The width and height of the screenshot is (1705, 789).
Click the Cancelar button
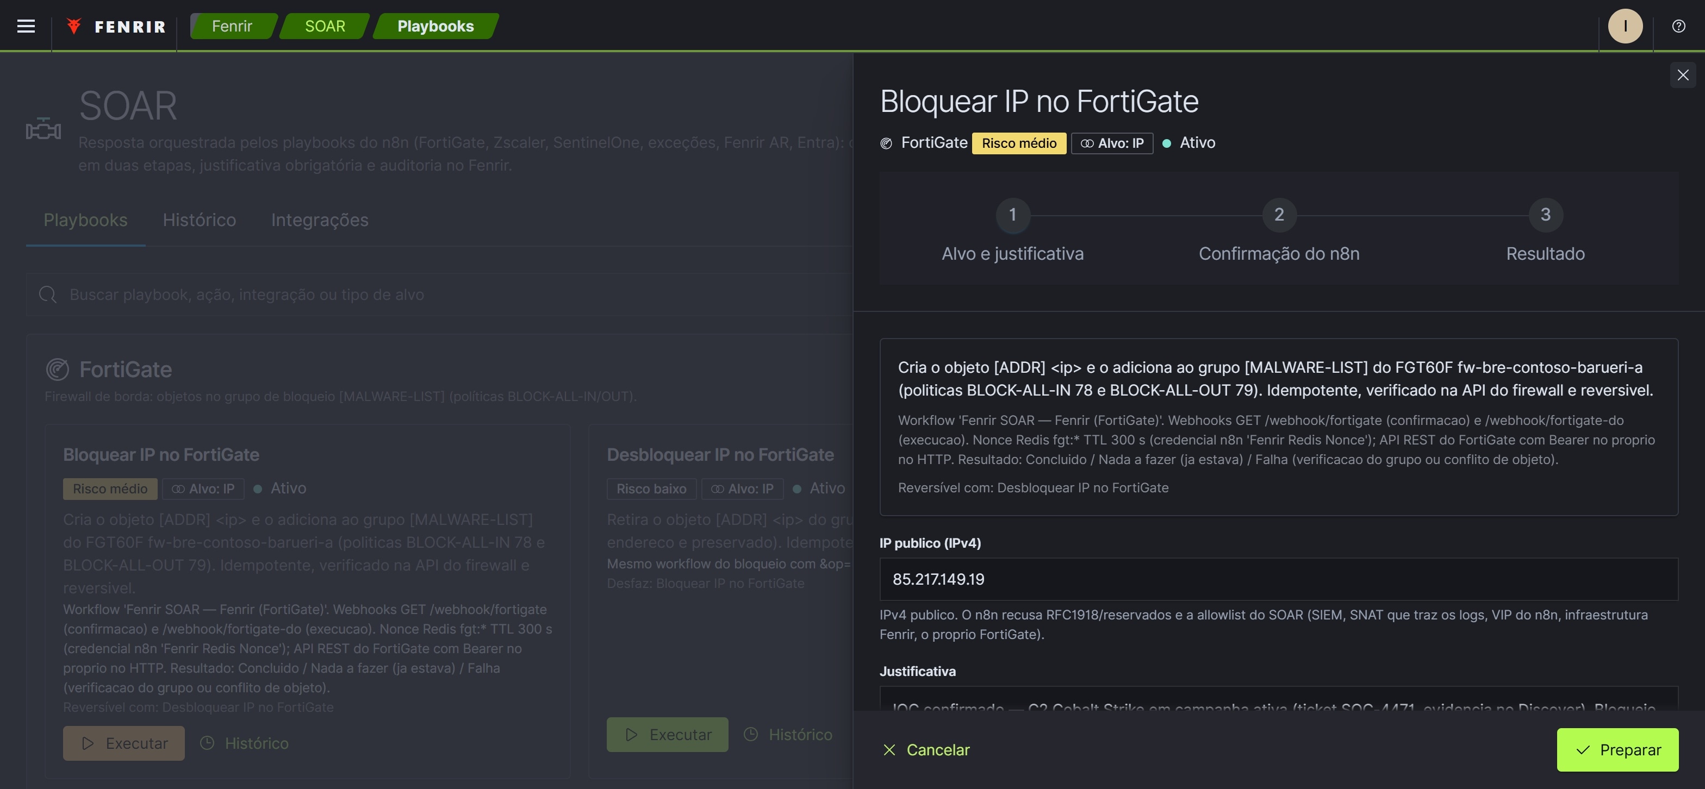(926, 749)
